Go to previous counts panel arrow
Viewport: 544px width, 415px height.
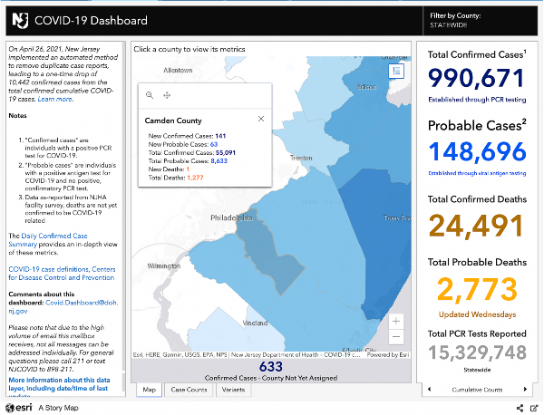[x=430, y=390]
